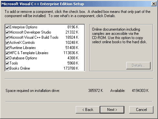Cancel the Visual C++ setup
Screen dimensions: 158x119
[x=141, y=110]
